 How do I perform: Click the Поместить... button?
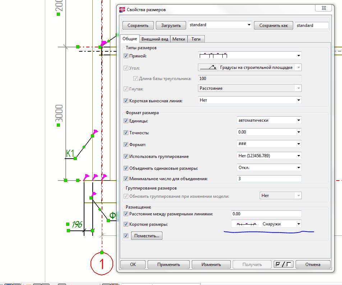coord(147,236)
